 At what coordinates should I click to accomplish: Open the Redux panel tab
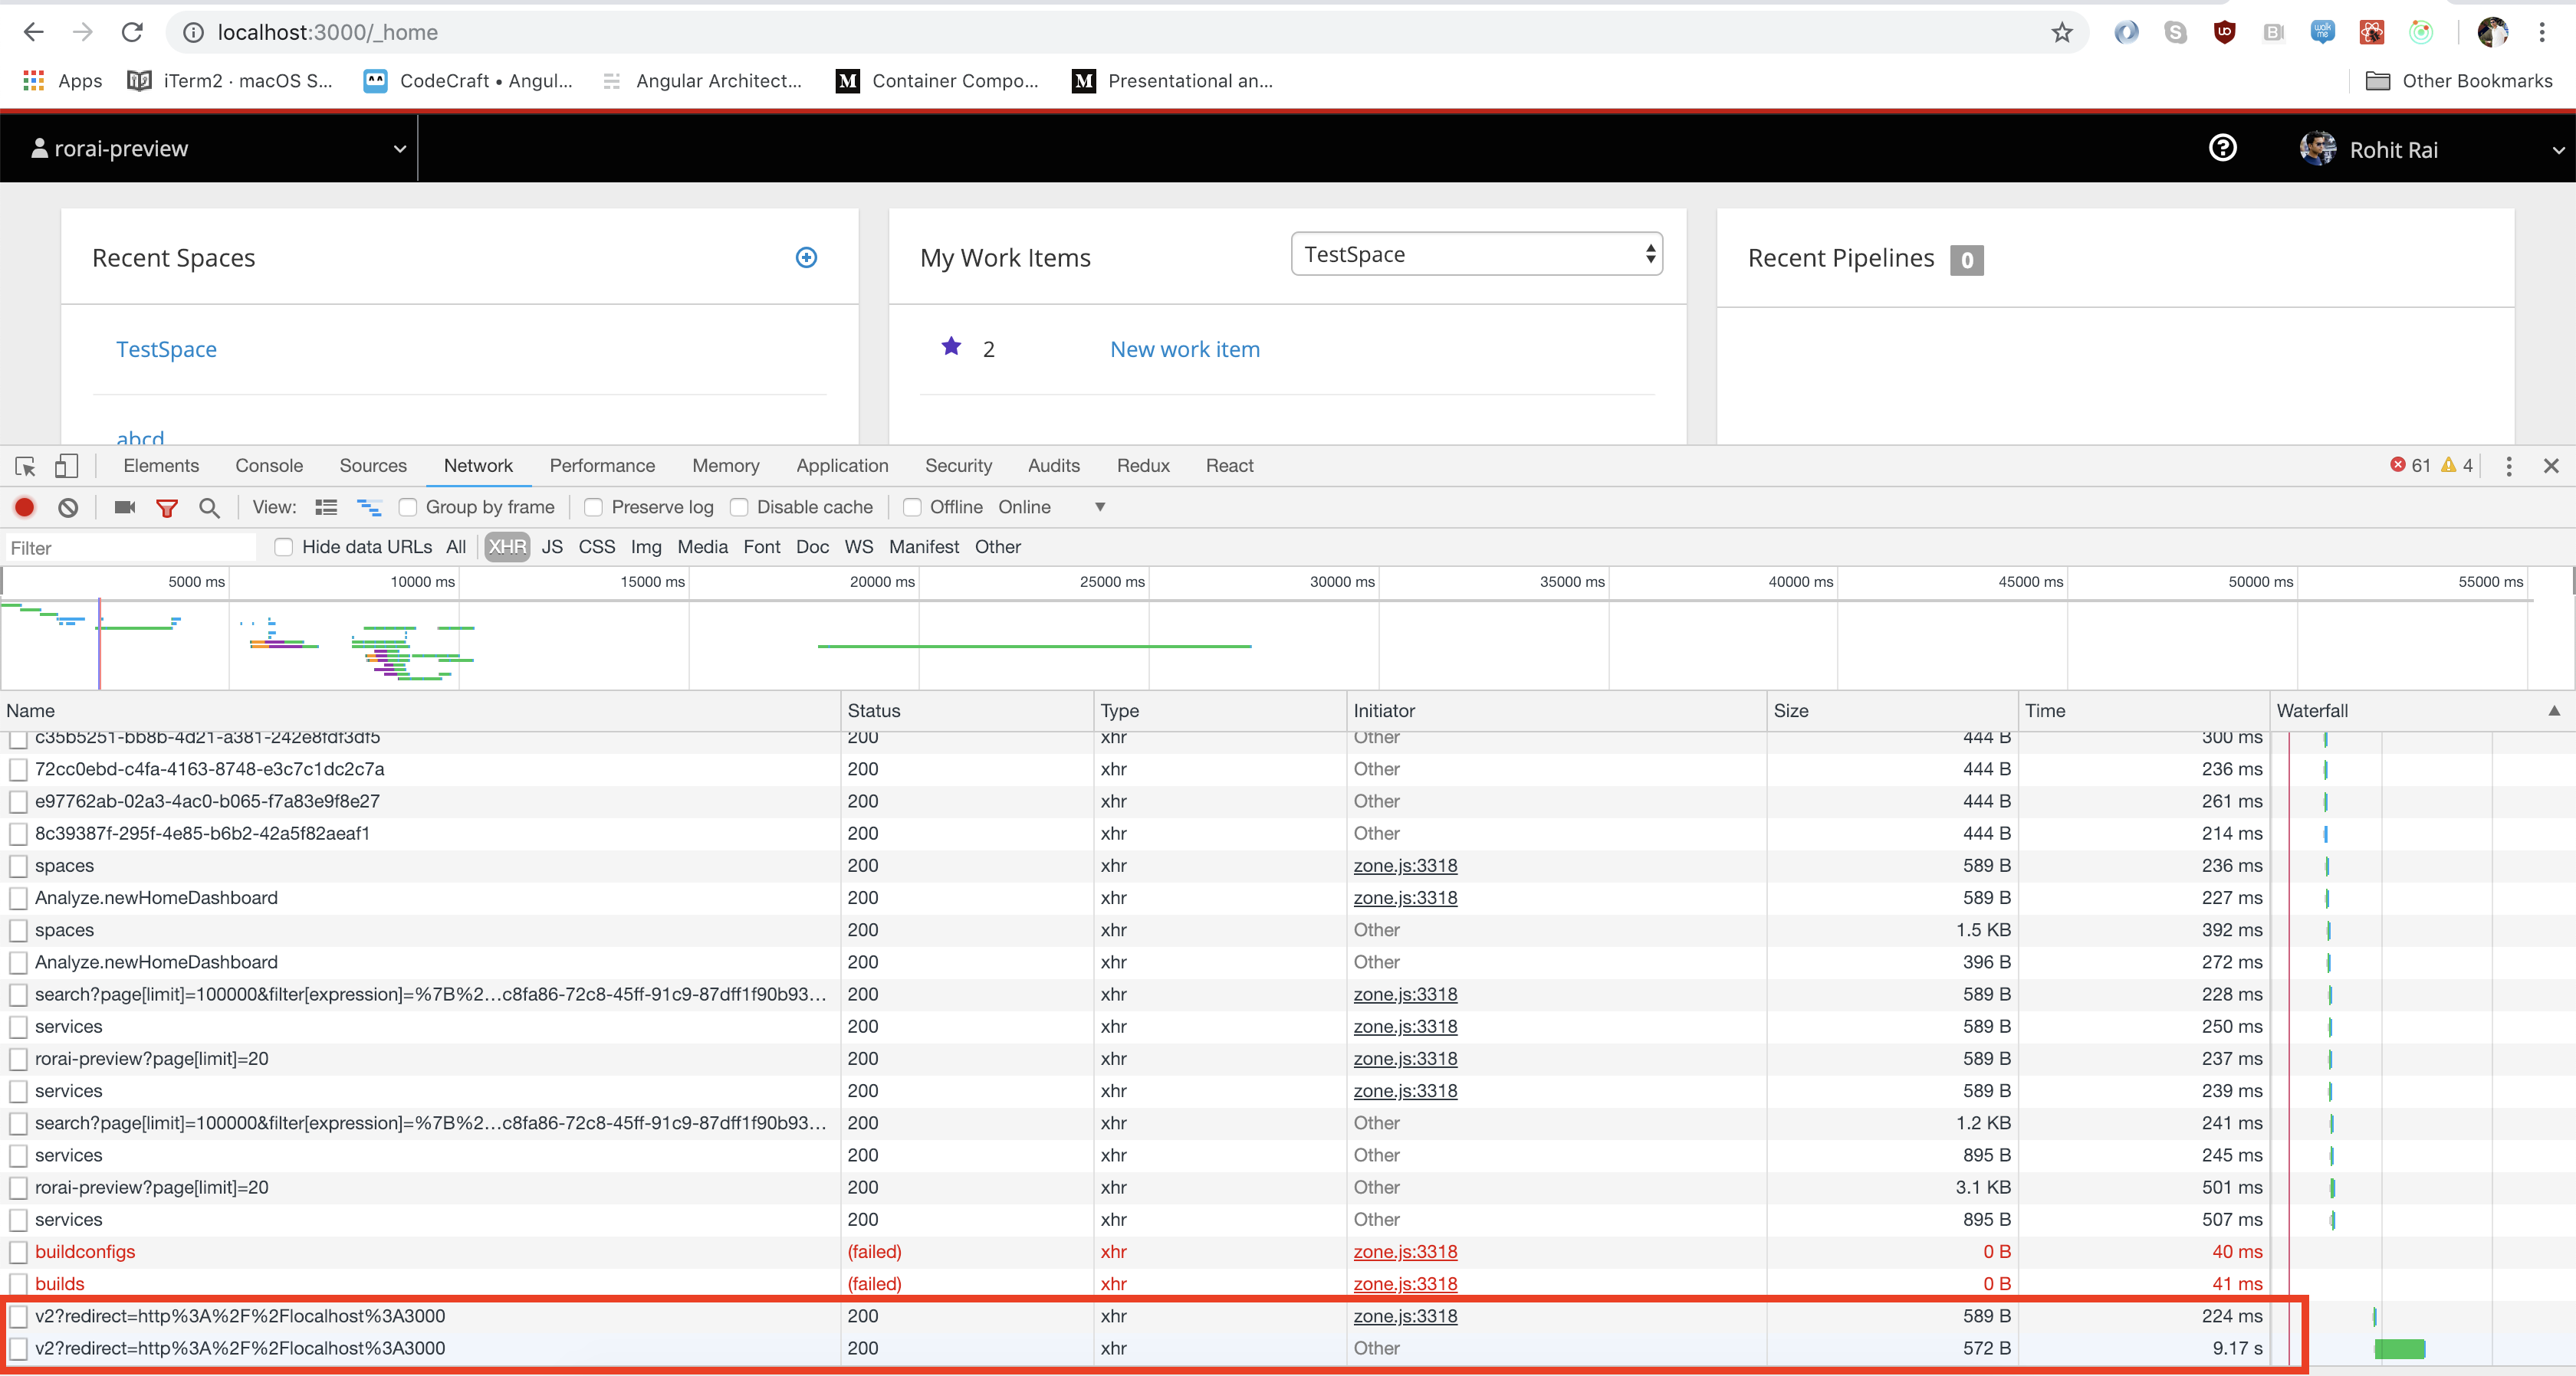(1143, 466)
